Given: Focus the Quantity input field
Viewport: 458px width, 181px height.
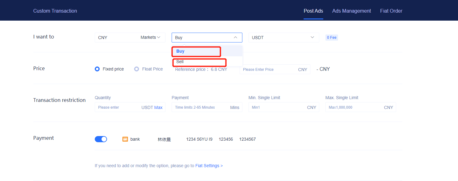Looking at the screenshot, I should click(x=130, y=107).
